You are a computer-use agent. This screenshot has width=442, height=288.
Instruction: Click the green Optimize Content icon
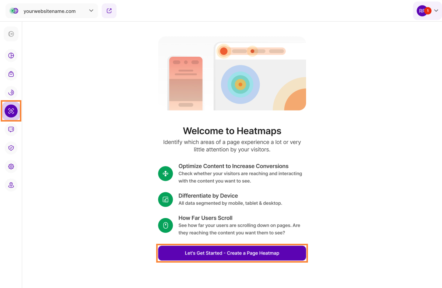tap(165, 173)
